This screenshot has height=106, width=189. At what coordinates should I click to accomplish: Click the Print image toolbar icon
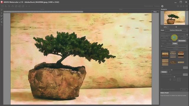click(x=12, y=6)
